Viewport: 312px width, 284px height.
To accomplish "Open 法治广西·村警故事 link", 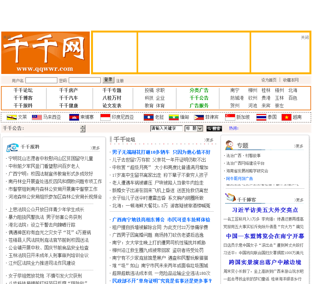I will 243,156.
